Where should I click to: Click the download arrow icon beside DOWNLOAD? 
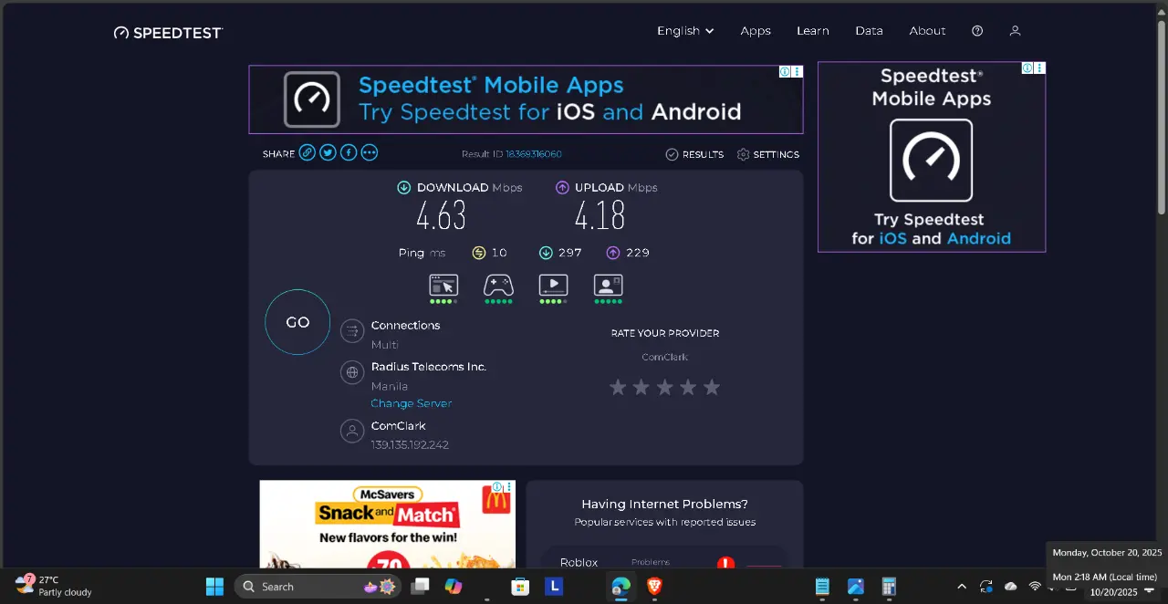(403, 188)
